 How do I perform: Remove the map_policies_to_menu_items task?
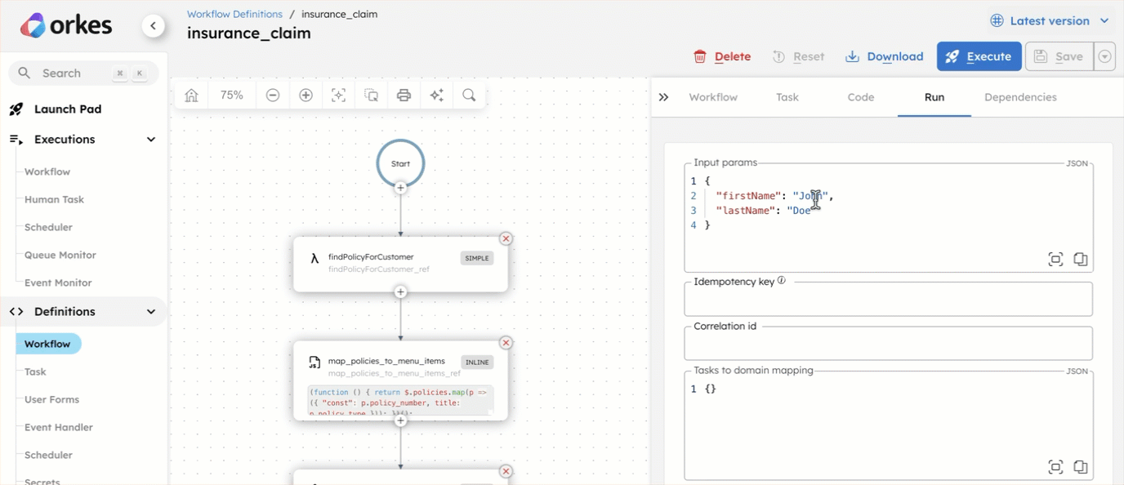tap(506, 343)
